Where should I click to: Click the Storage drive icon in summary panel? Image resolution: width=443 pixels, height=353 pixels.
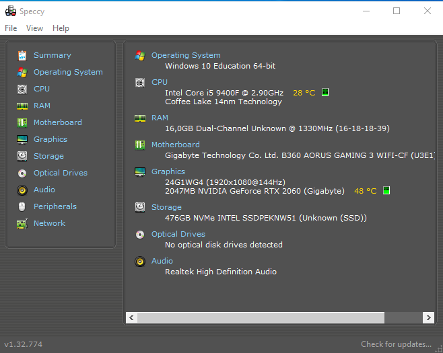tap(140, 207)
